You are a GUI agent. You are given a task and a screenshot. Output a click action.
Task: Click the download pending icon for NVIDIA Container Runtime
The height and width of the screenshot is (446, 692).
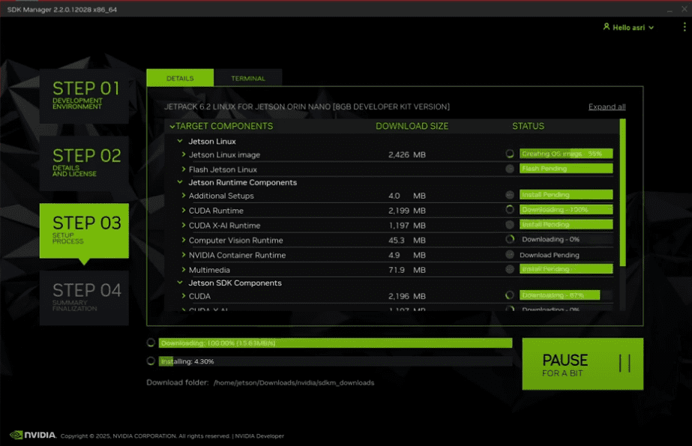(x=509, y=255)
